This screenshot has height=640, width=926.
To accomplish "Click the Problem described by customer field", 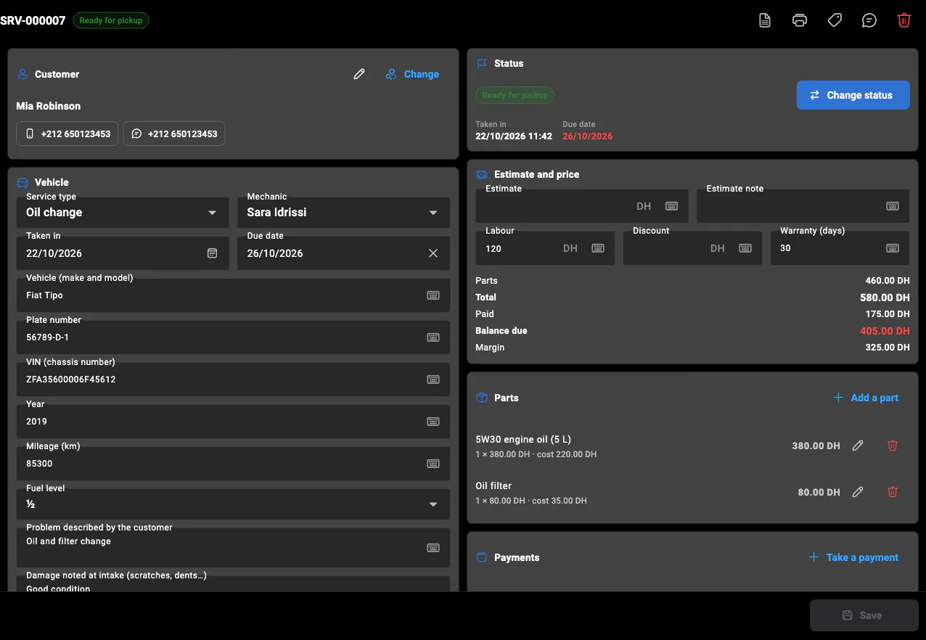I will [233, 547].
